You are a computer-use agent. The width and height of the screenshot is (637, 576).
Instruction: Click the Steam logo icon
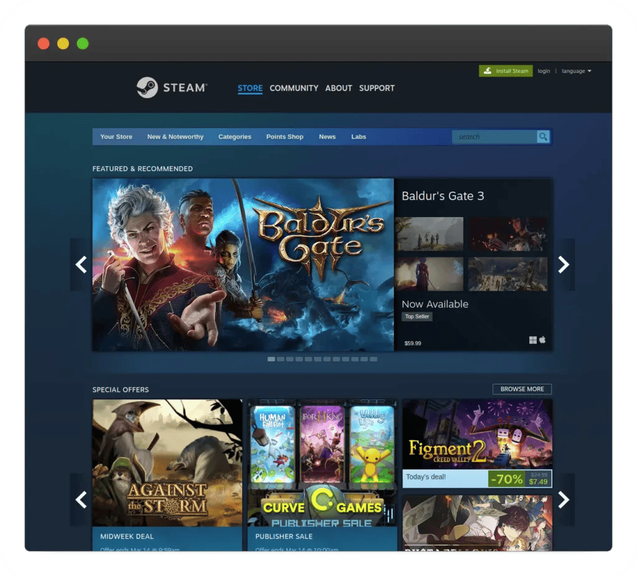tap(147, 87)
